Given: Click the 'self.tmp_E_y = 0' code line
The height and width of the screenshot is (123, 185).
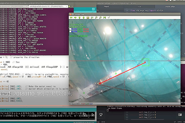Looking at the screenshot, I should pyautogui.click(x=147, y=112).
